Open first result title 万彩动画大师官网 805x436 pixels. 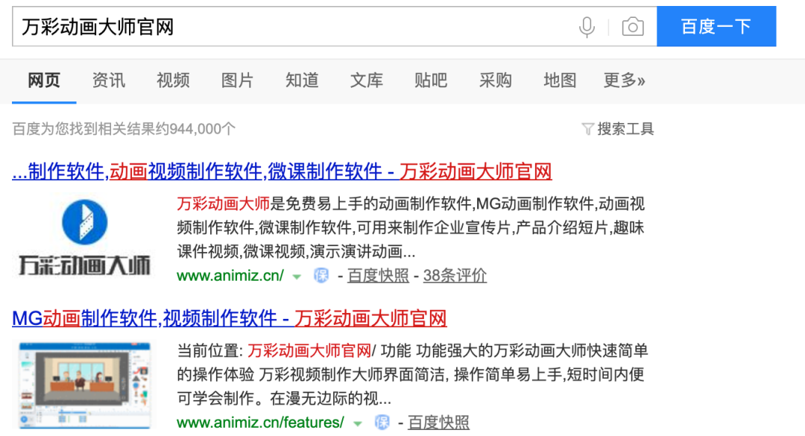pyautogui.click(x=282, y=171)
